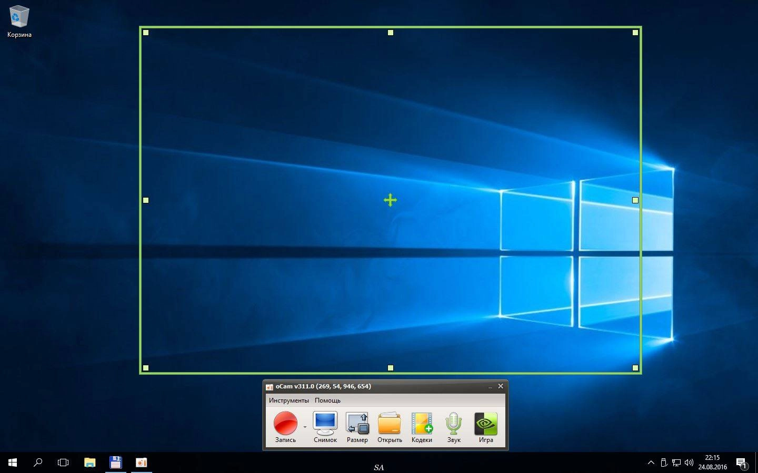Open Task View from taskbar
Viewport: 758px width, 473px height.
point(63,462)
